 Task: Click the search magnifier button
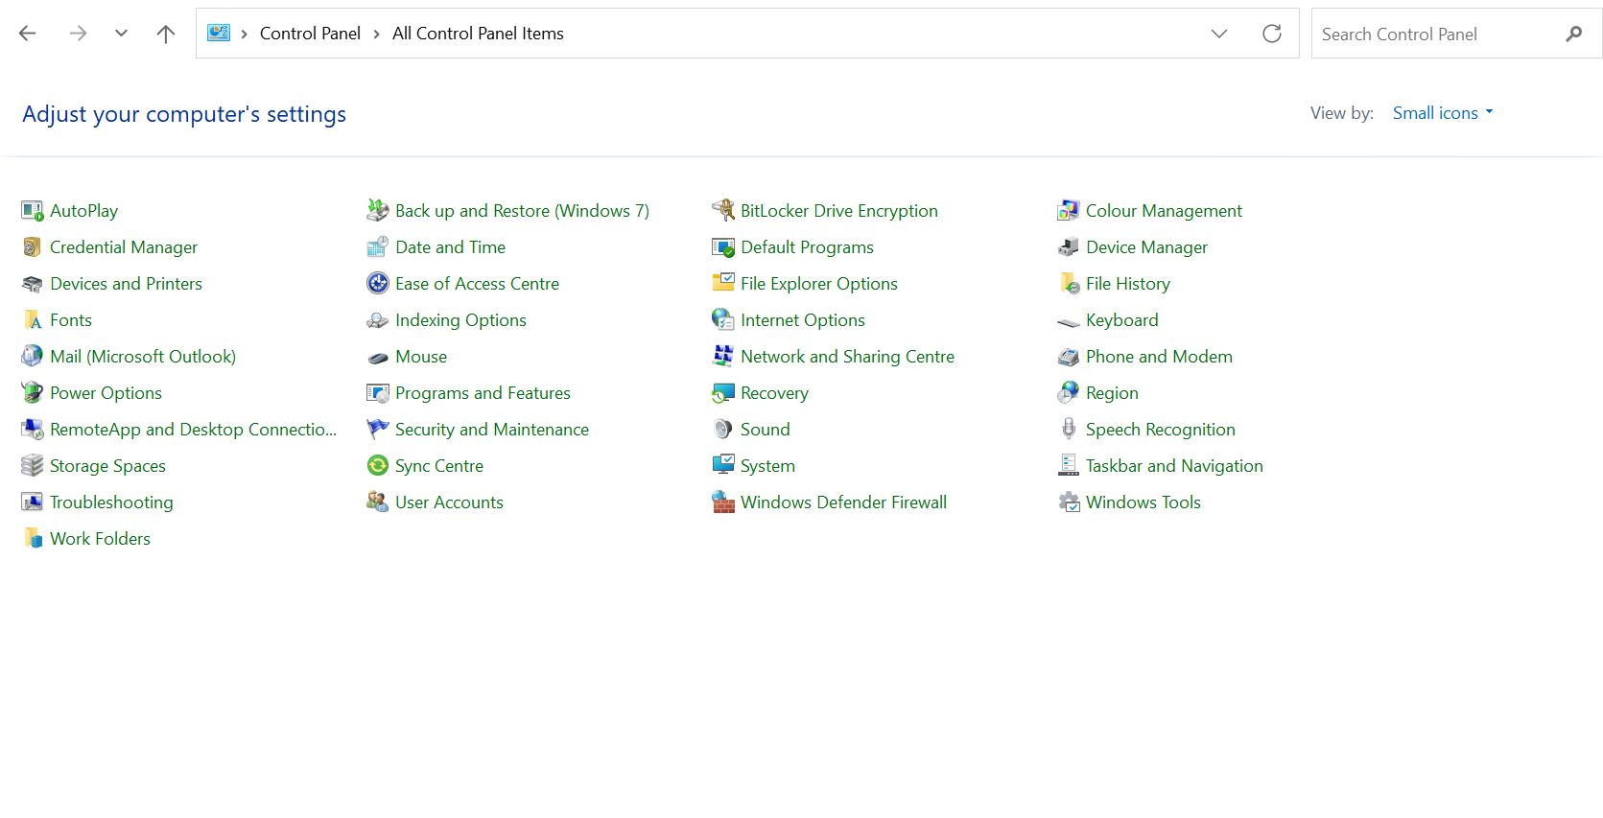click(x=1574, y=34)
